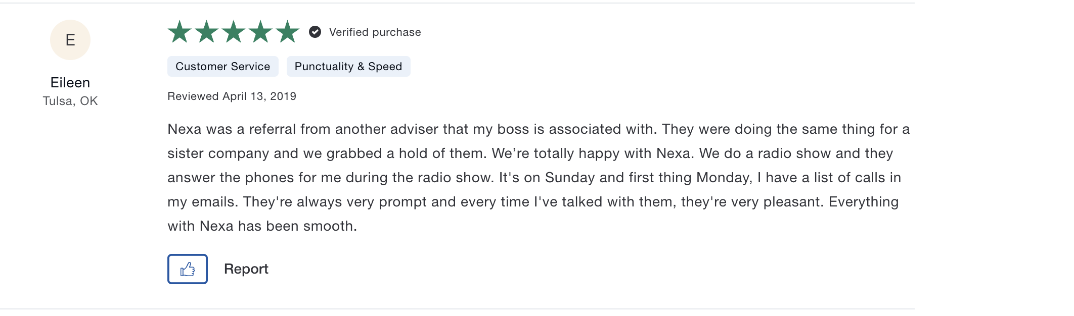
Task: Click the first green rating star
Action: (180, 32)
